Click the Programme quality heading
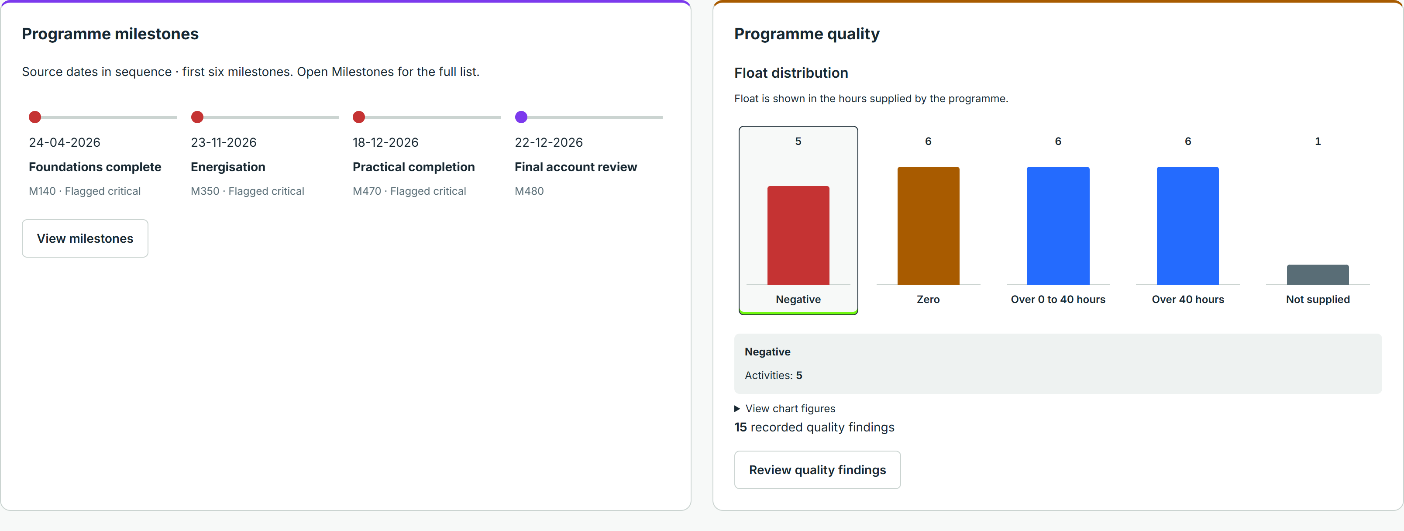Viewport: 1404px width, 531px height. tap(807, 34)
